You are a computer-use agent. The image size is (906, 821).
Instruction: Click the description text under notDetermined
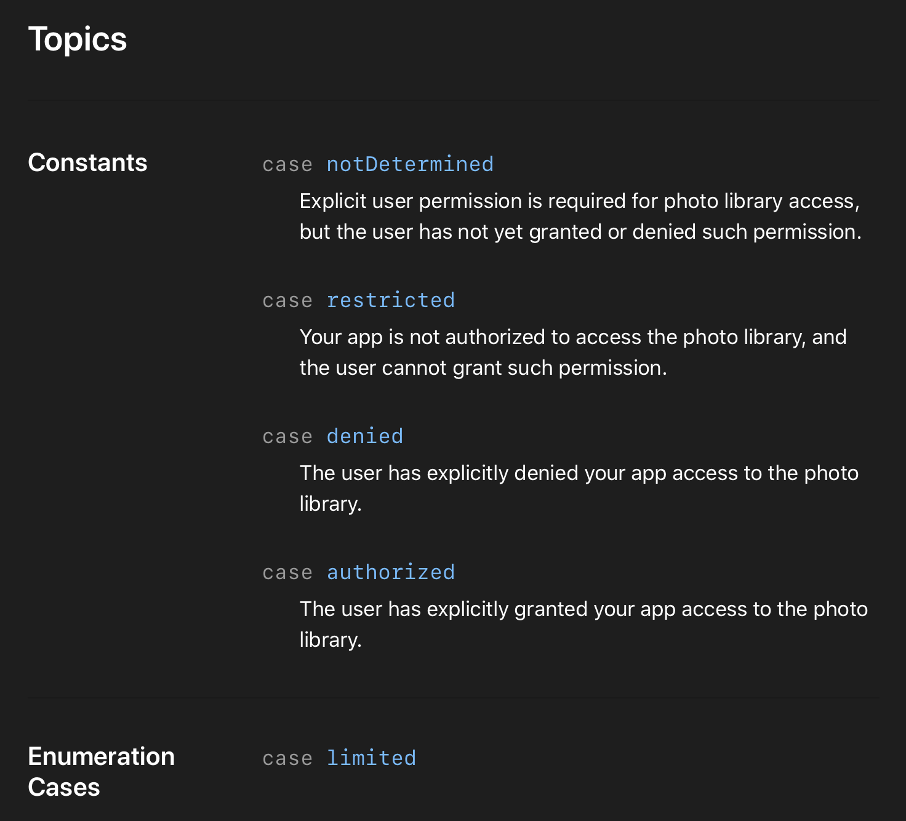coord(580,217)
